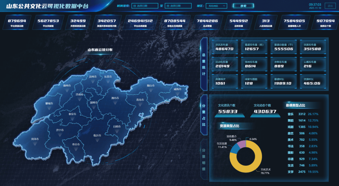Select the 德州市 map marker
Viewport: 339px width, 186px height.
pyautogui.click(x=67, y=89)
